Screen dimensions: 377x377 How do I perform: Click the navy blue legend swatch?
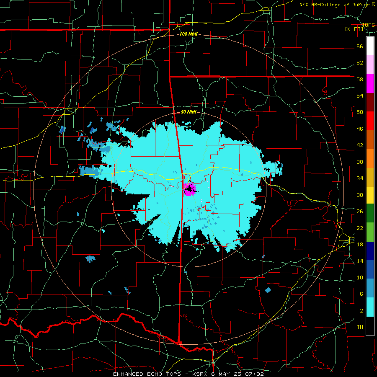(x=370, y=251)
